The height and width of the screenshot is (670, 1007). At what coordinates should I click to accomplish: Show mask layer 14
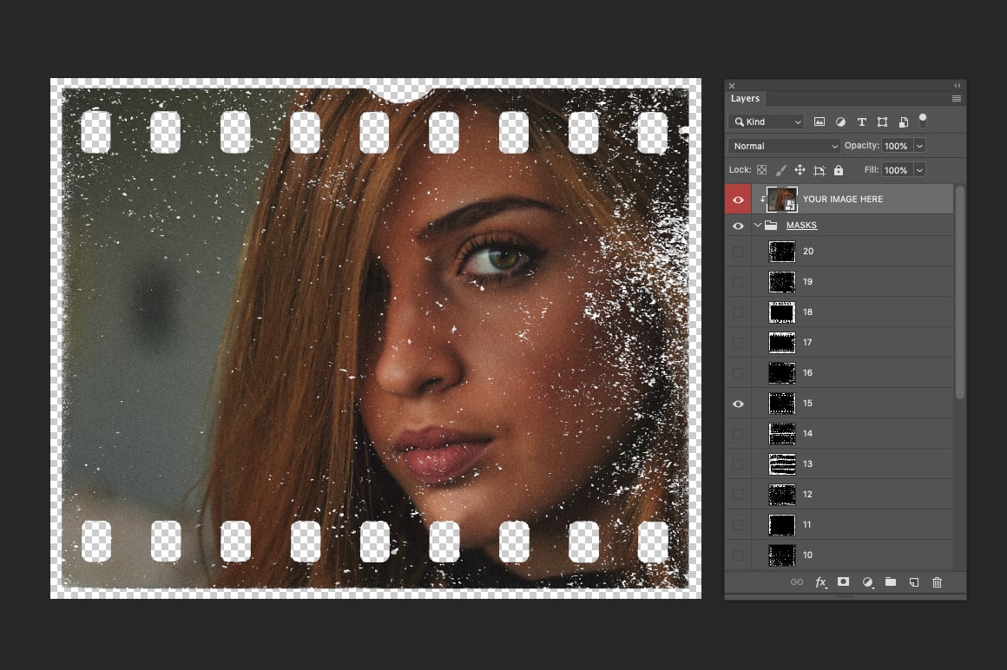(x=738, y=434)
